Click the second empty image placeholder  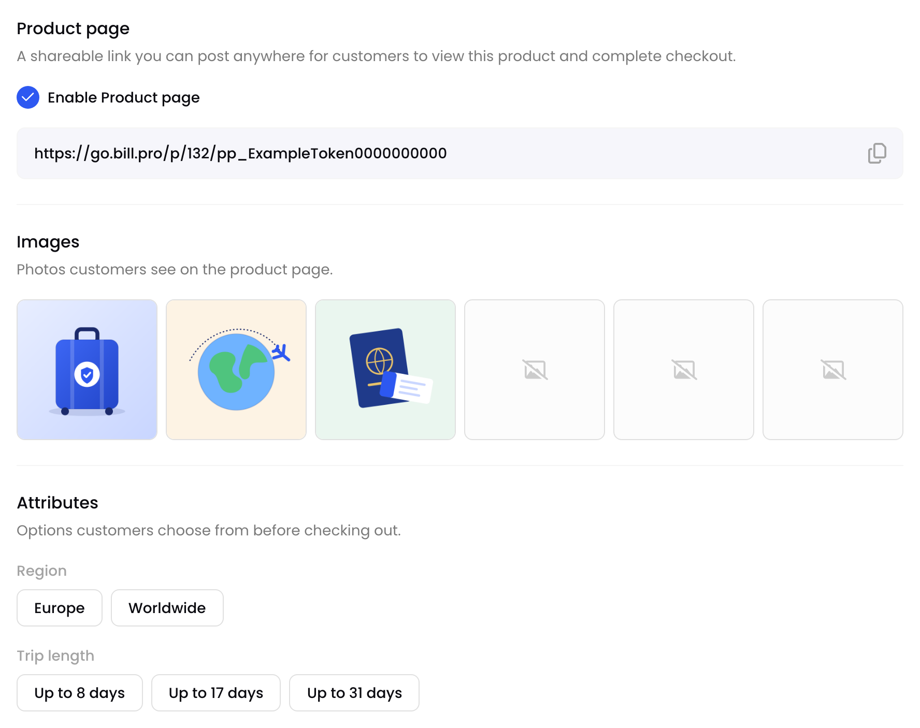tap(684, 370)
